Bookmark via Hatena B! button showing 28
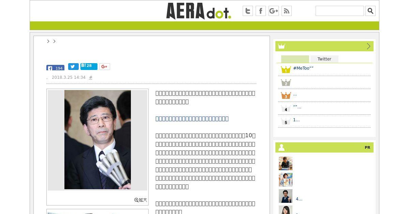Viewport: 409px width, 214px height. click(x=89, y=66)
